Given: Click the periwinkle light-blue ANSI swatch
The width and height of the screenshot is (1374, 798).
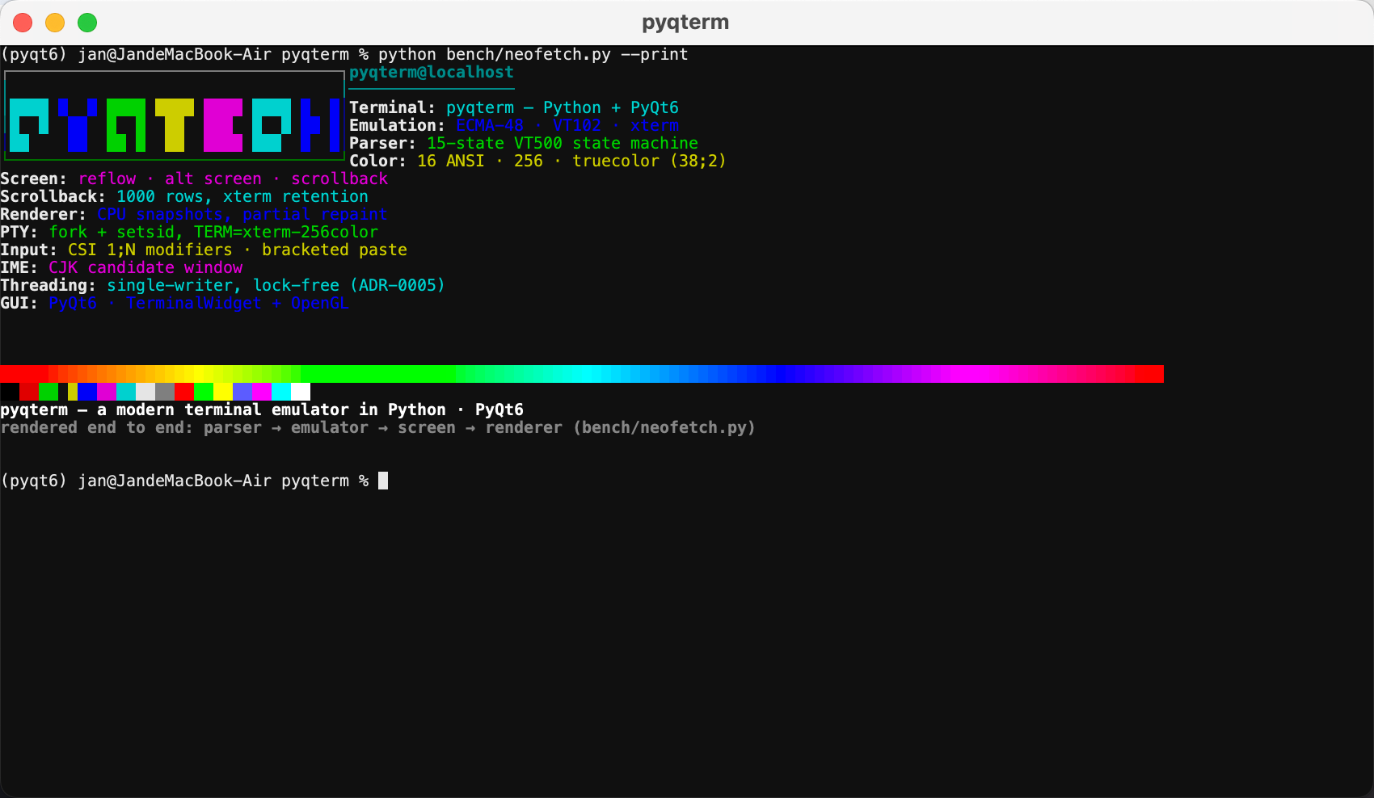Looking at the screenshot, I should click(242, 392).
